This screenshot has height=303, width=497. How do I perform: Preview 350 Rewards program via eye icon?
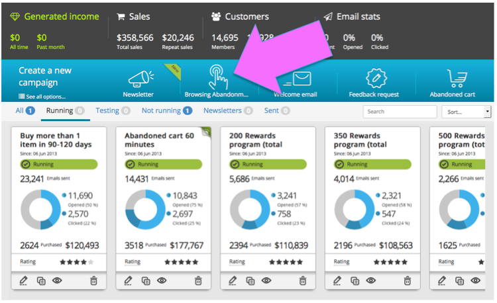point(371,281)
